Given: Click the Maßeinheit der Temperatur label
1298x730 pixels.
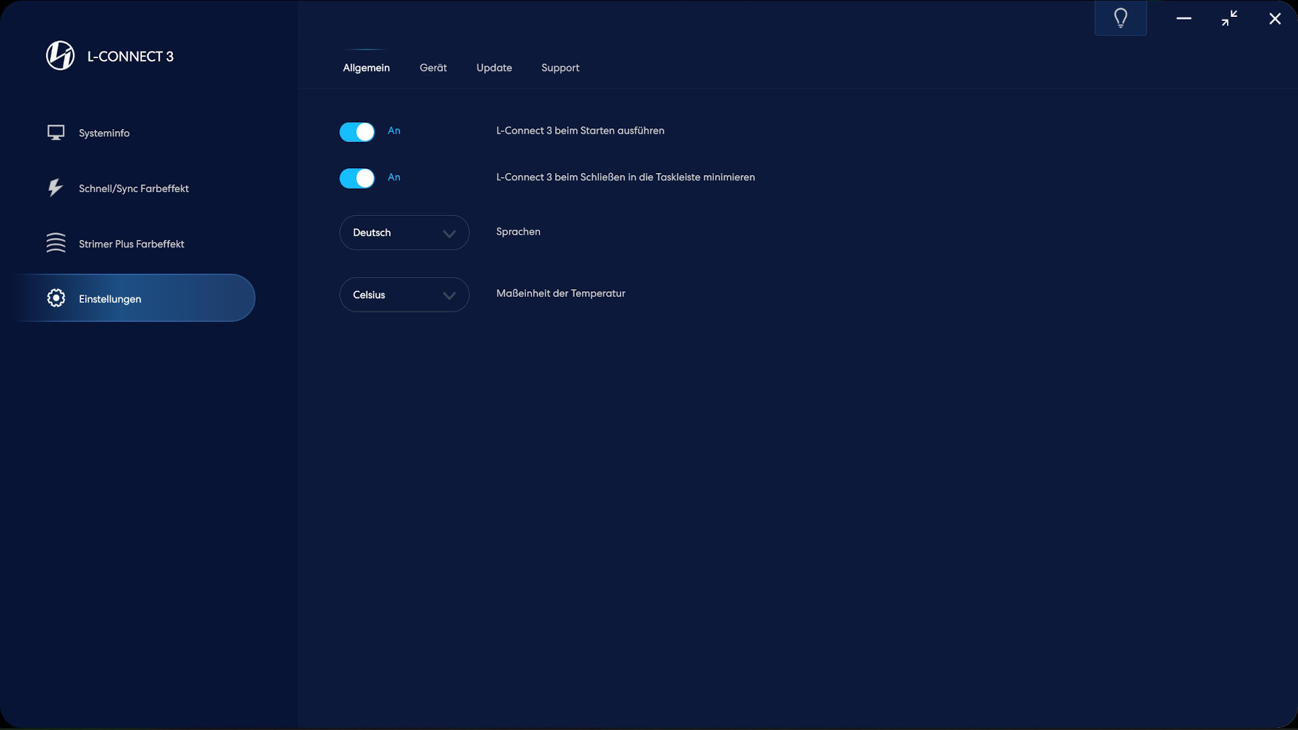Looking at the screenshot, I should point(560,293).
